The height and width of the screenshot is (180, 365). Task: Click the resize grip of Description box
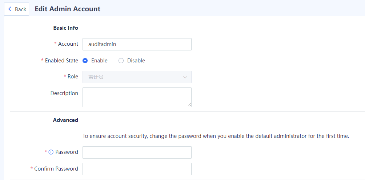(x=189, y=105)
